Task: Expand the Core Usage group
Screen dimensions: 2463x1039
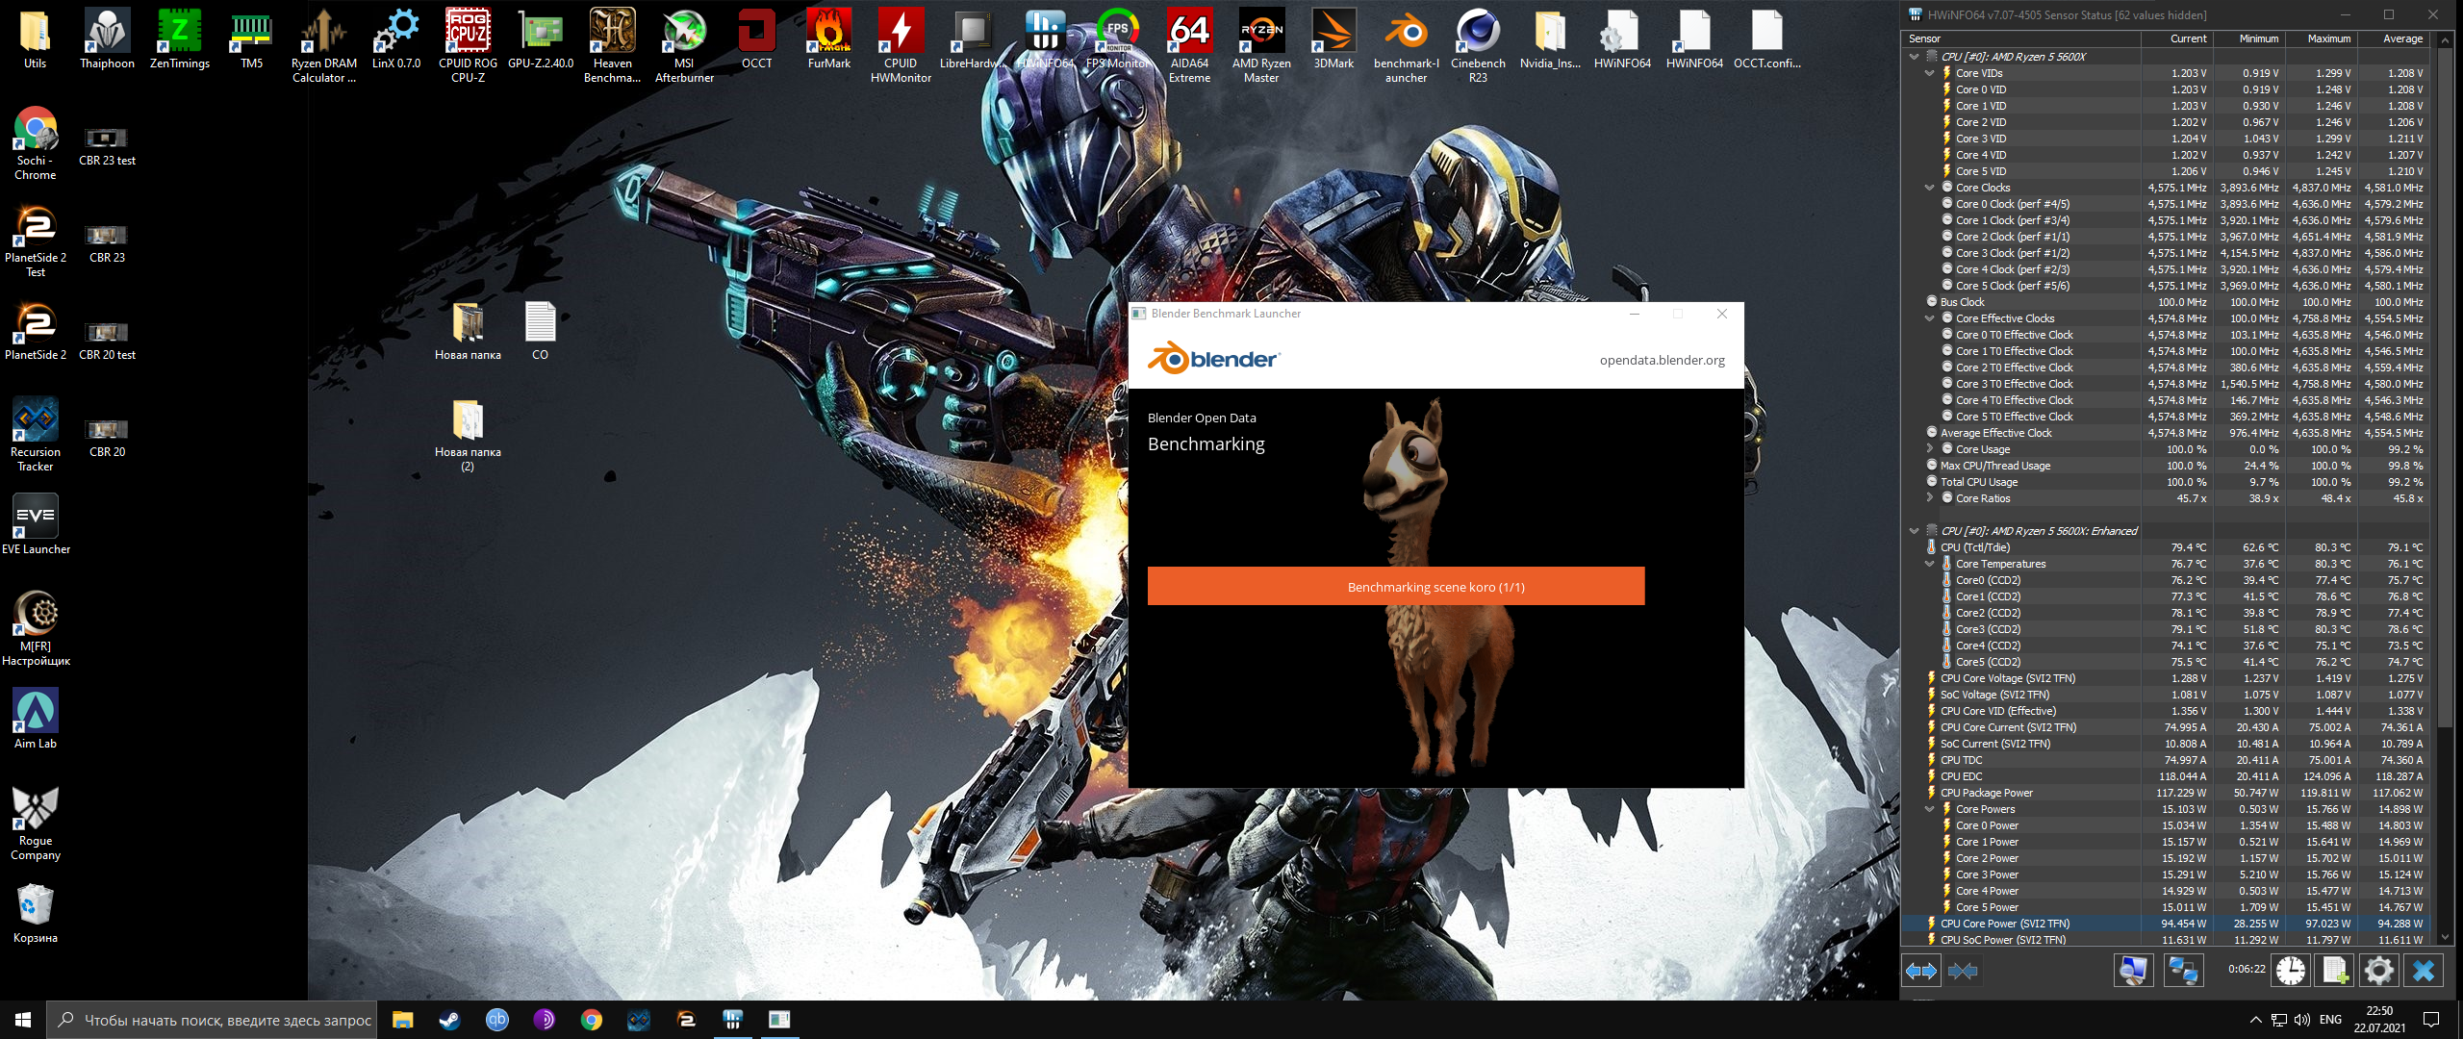Action: (1930, 449)
